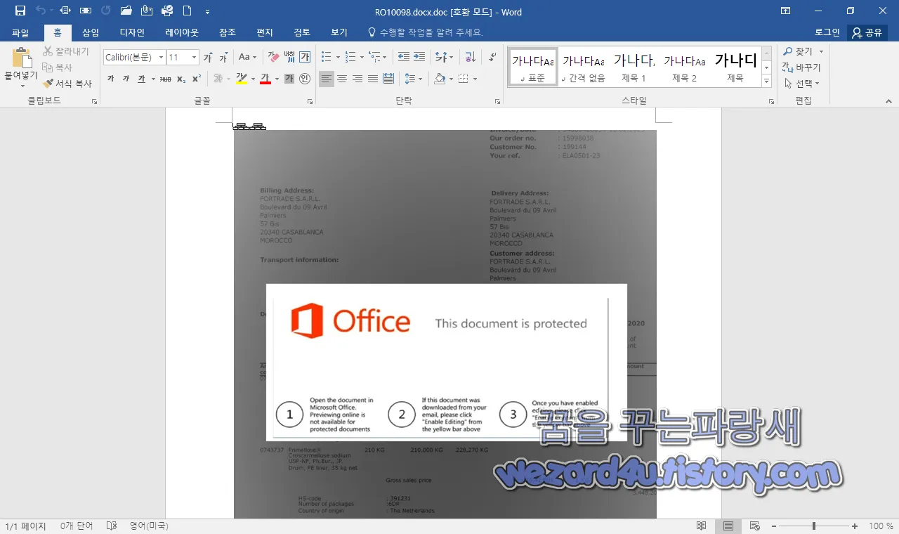The width and height of the screenshot is (899, 534).
Task: Open the font size 11 dropdown
Action: (194, 58)
